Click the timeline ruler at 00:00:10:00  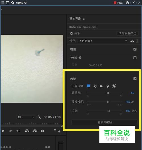tap(6, 147)
